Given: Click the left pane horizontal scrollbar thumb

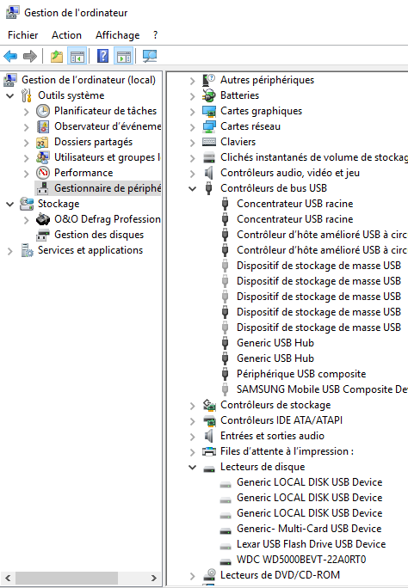Looking at the screenshot, I should 66,578.
